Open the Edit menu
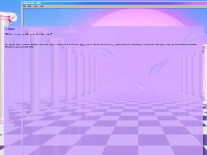207x155 pixels. tap(30, 7)
